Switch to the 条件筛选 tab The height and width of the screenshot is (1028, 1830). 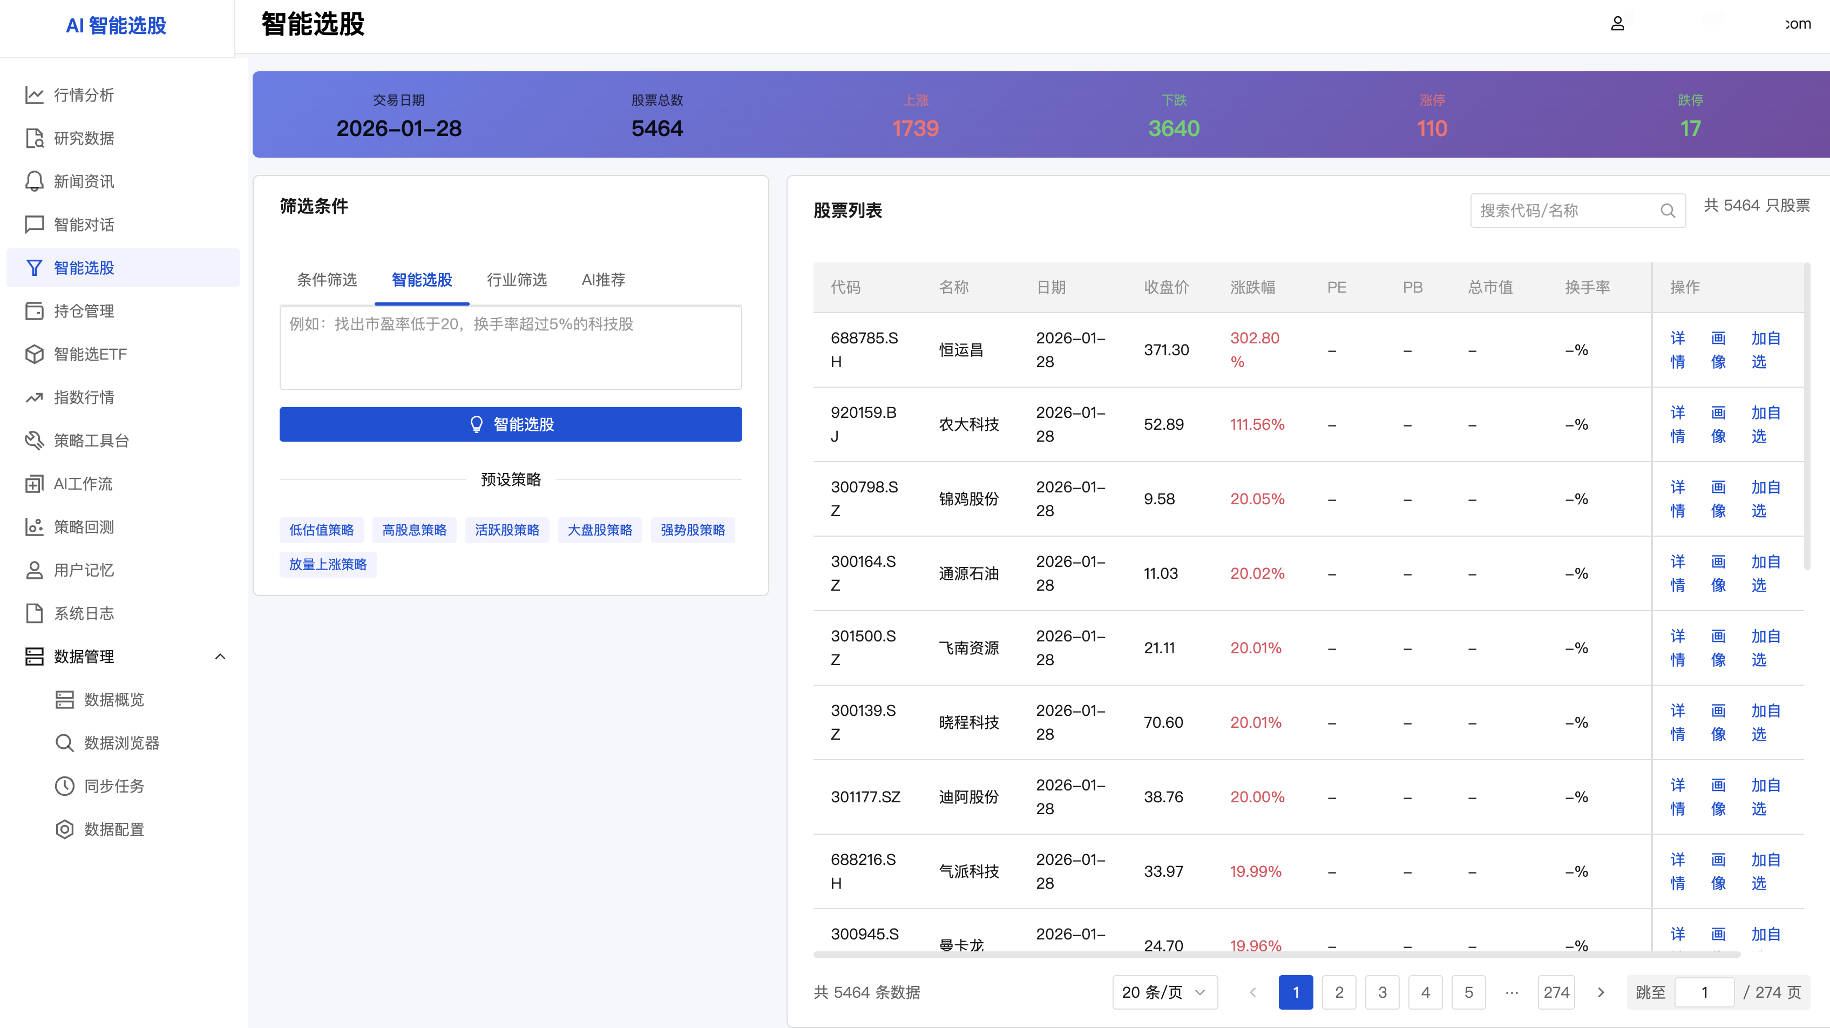(x=326, y=280)
